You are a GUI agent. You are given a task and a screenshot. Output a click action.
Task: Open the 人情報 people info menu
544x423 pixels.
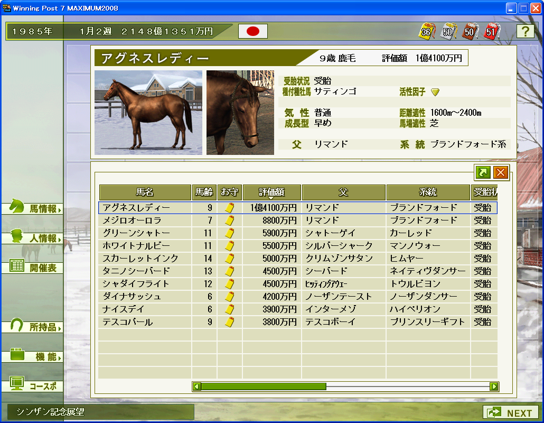tap(33, 238)
